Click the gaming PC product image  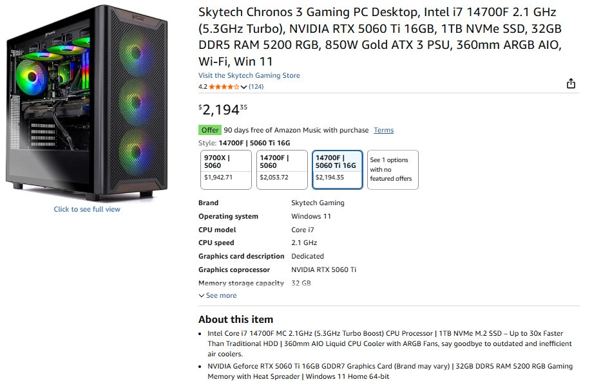[87, 103]
